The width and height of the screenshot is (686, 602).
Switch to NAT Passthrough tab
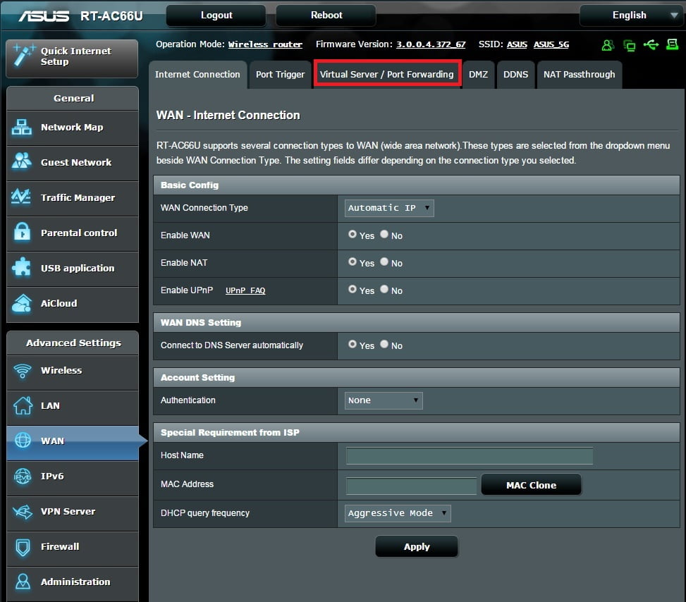[x=580, y=75]
